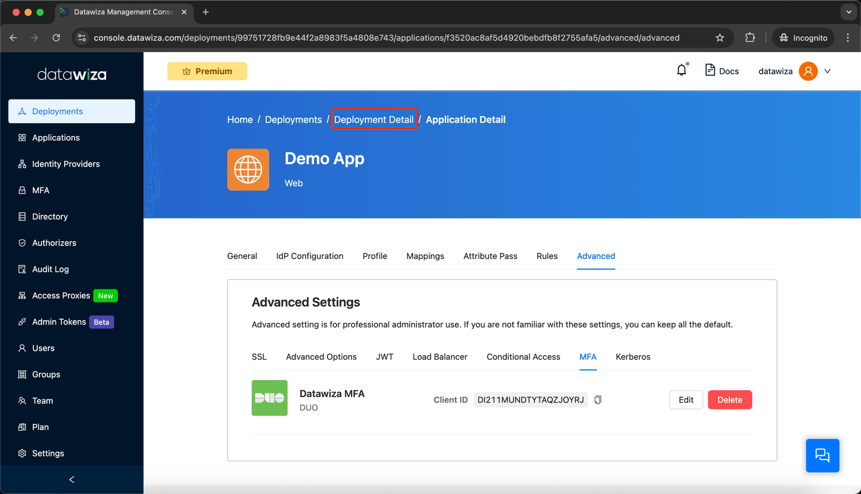The image size is (861, 494).
Task: Copy the Client ID with copy icon
Action: pos(598,400)
